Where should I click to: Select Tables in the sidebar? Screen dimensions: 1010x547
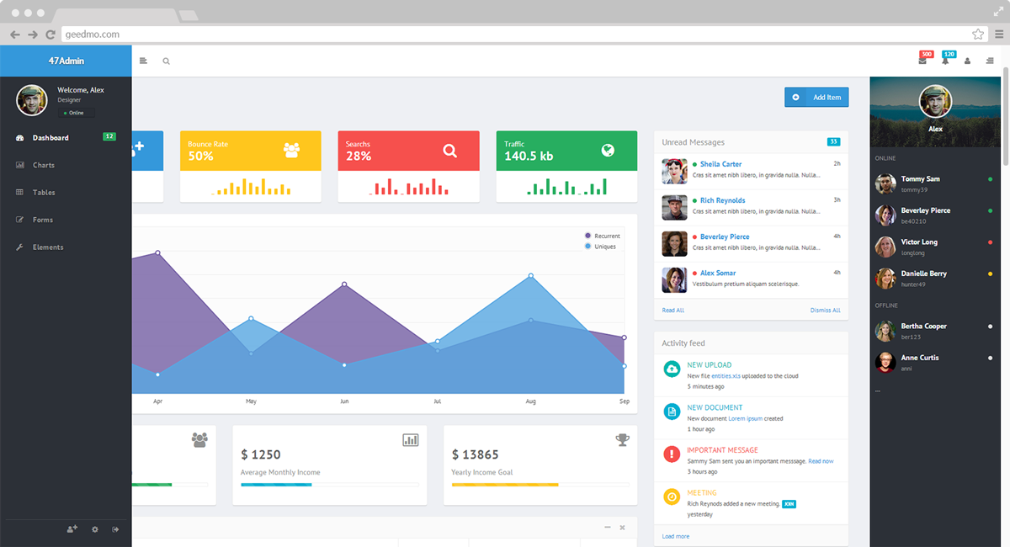pos(44,193)
